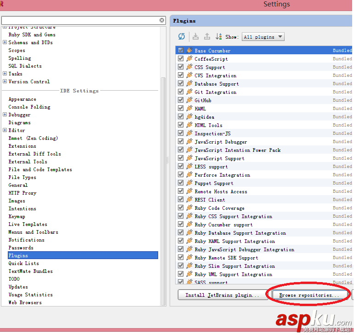The image size is (354, 335).
Task: Disable the Base Cucumber plugin checkbox
Action: (181, 50)
